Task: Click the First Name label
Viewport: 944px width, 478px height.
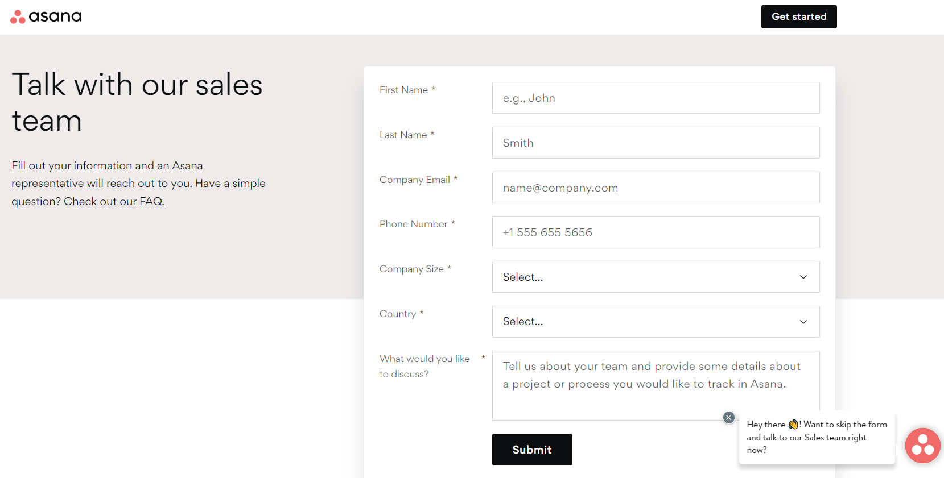Action: [x=407, y=90]
